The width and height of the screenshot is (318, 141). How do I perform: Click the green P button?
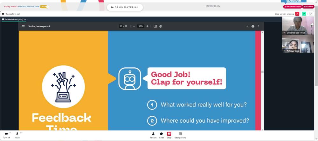pos(304,14)
